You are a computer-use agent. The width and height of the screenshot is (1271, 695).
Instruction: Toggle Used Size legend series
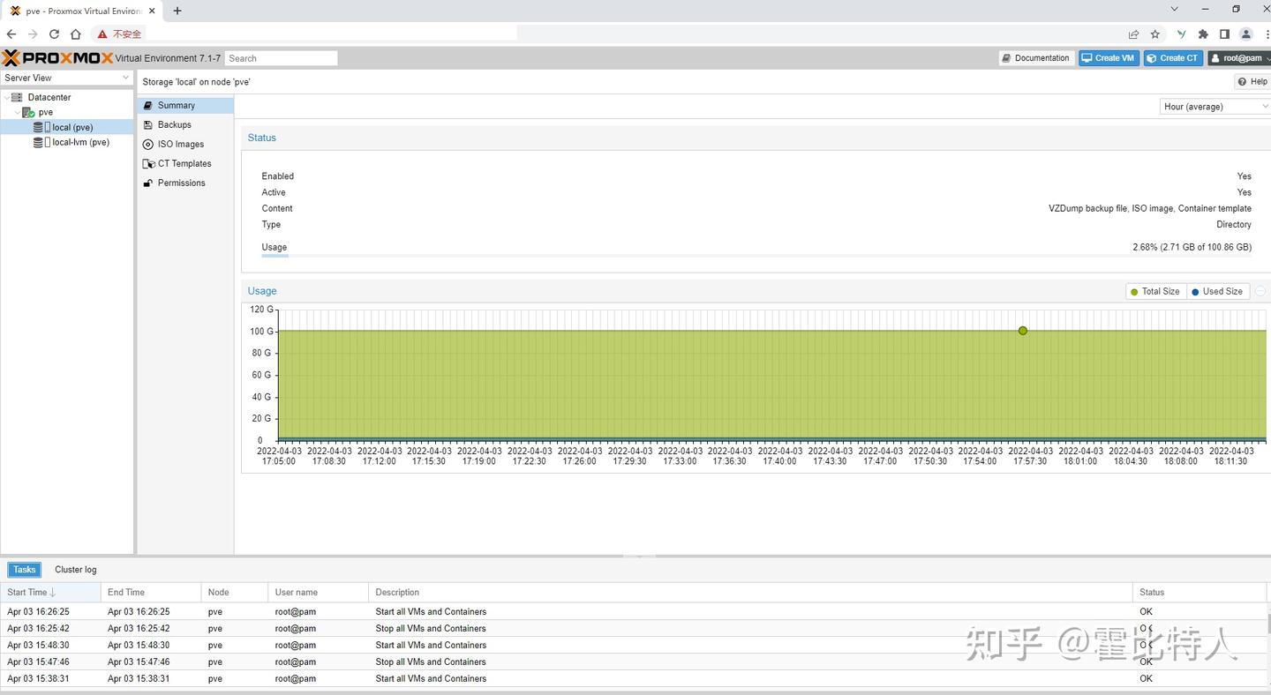(1216, 291)
